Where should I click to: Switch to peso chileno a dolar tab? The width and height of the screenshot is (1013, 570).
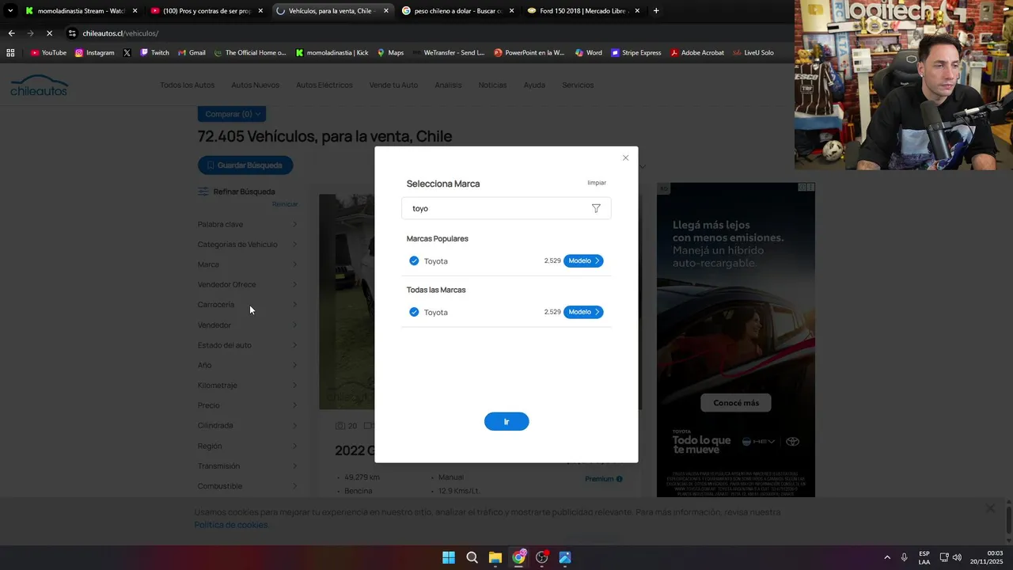458,11
